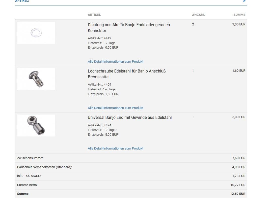Open the aluminium washer product thumbnail
This screenshot has height=218, width=266.
(36, 33)
